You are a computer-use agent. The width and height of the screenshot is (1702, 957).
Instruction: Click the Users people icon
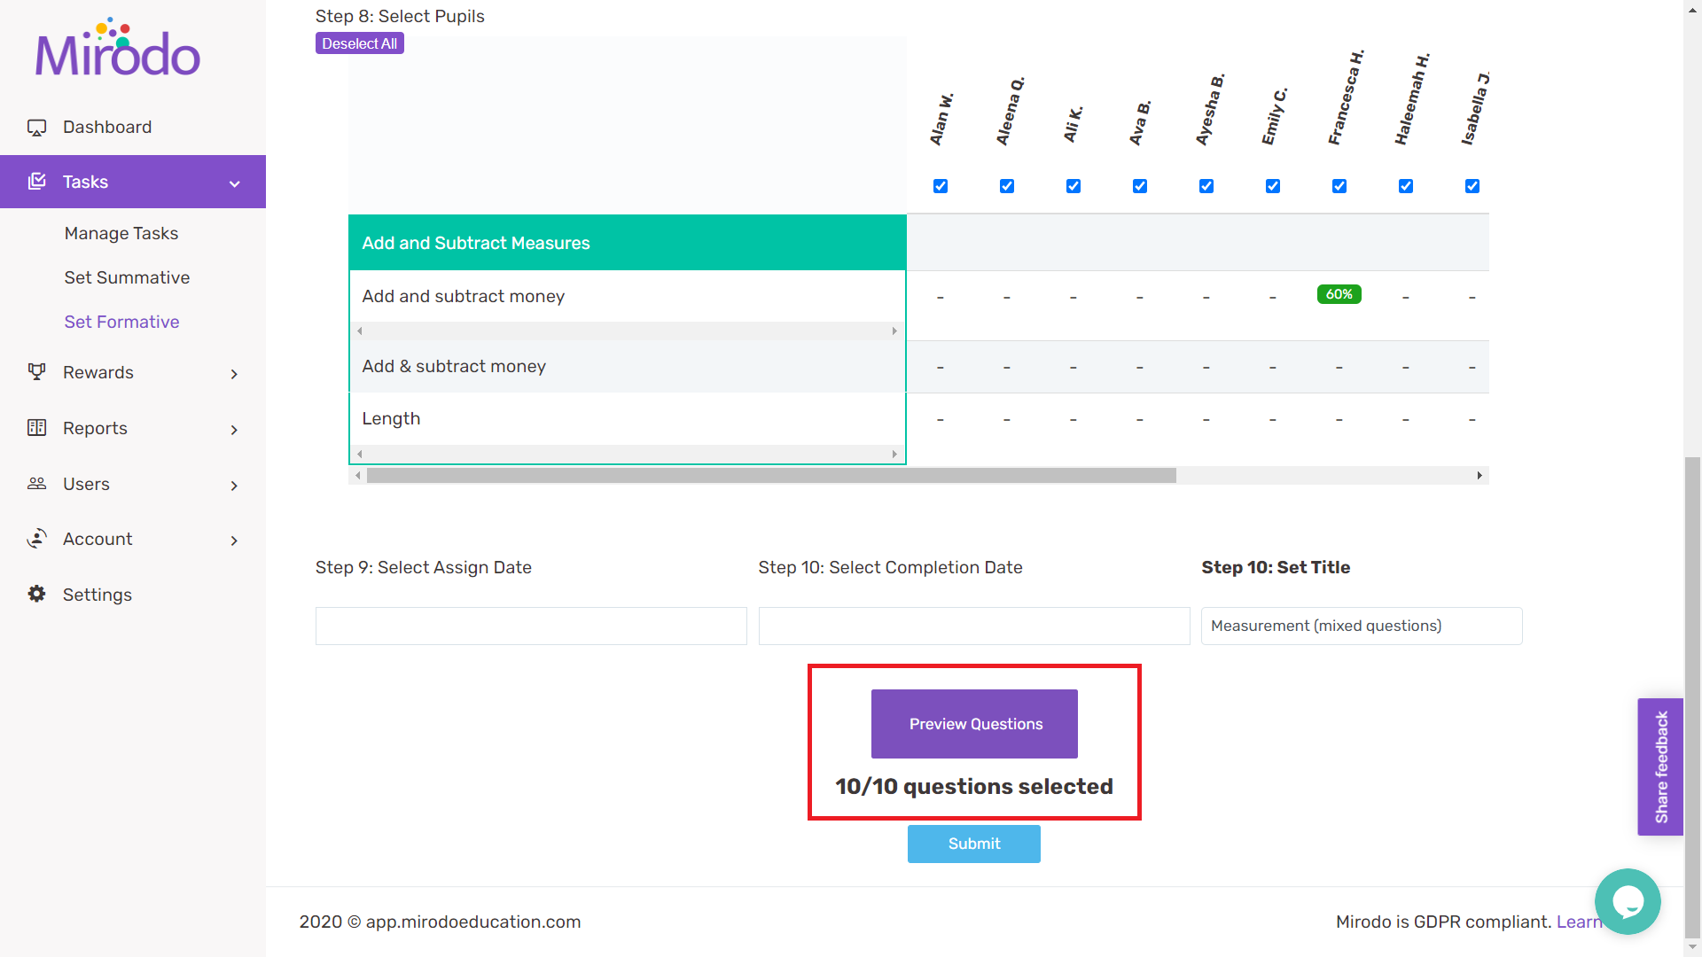(36, 484)
